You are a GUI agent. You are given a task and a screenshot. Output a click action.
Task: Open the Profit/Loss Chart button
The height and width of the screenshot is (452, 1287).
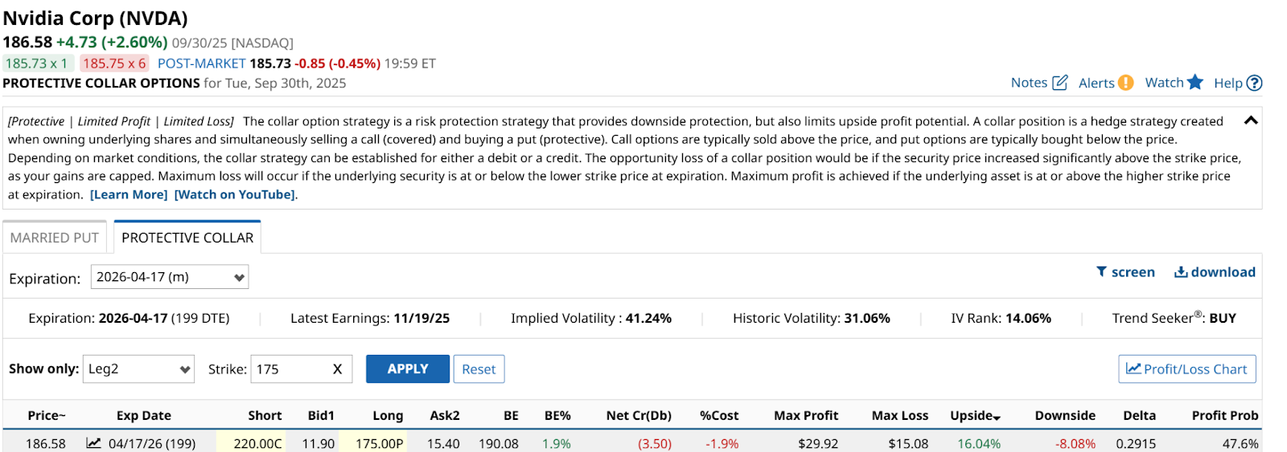[x=1186, y=369]
